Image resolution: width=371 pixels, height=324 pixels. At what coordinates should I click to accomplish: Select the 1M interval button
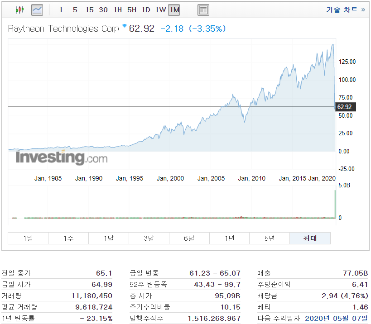click(x=174, y=10)
